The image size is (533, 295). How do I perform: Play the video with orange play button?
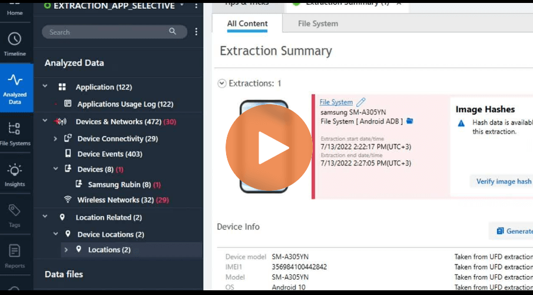click(269, 147)
